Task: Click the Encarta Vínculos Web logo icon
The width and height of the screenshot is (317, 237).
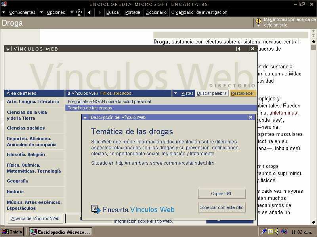Action: (96, 209)
